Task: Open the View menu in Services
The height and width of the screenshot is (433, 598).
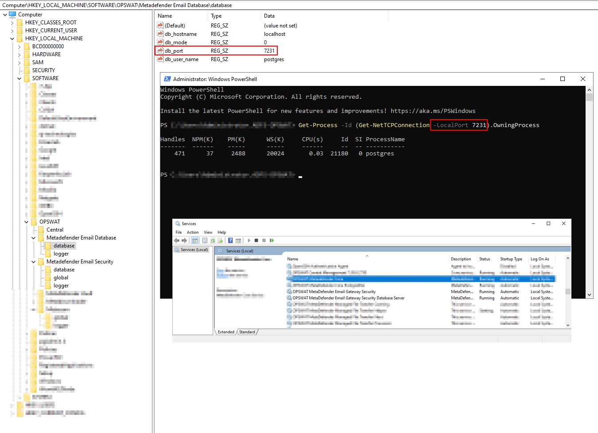Action: (x=208, y=232)
